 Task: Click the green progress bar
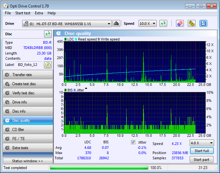tap(99, 168)
